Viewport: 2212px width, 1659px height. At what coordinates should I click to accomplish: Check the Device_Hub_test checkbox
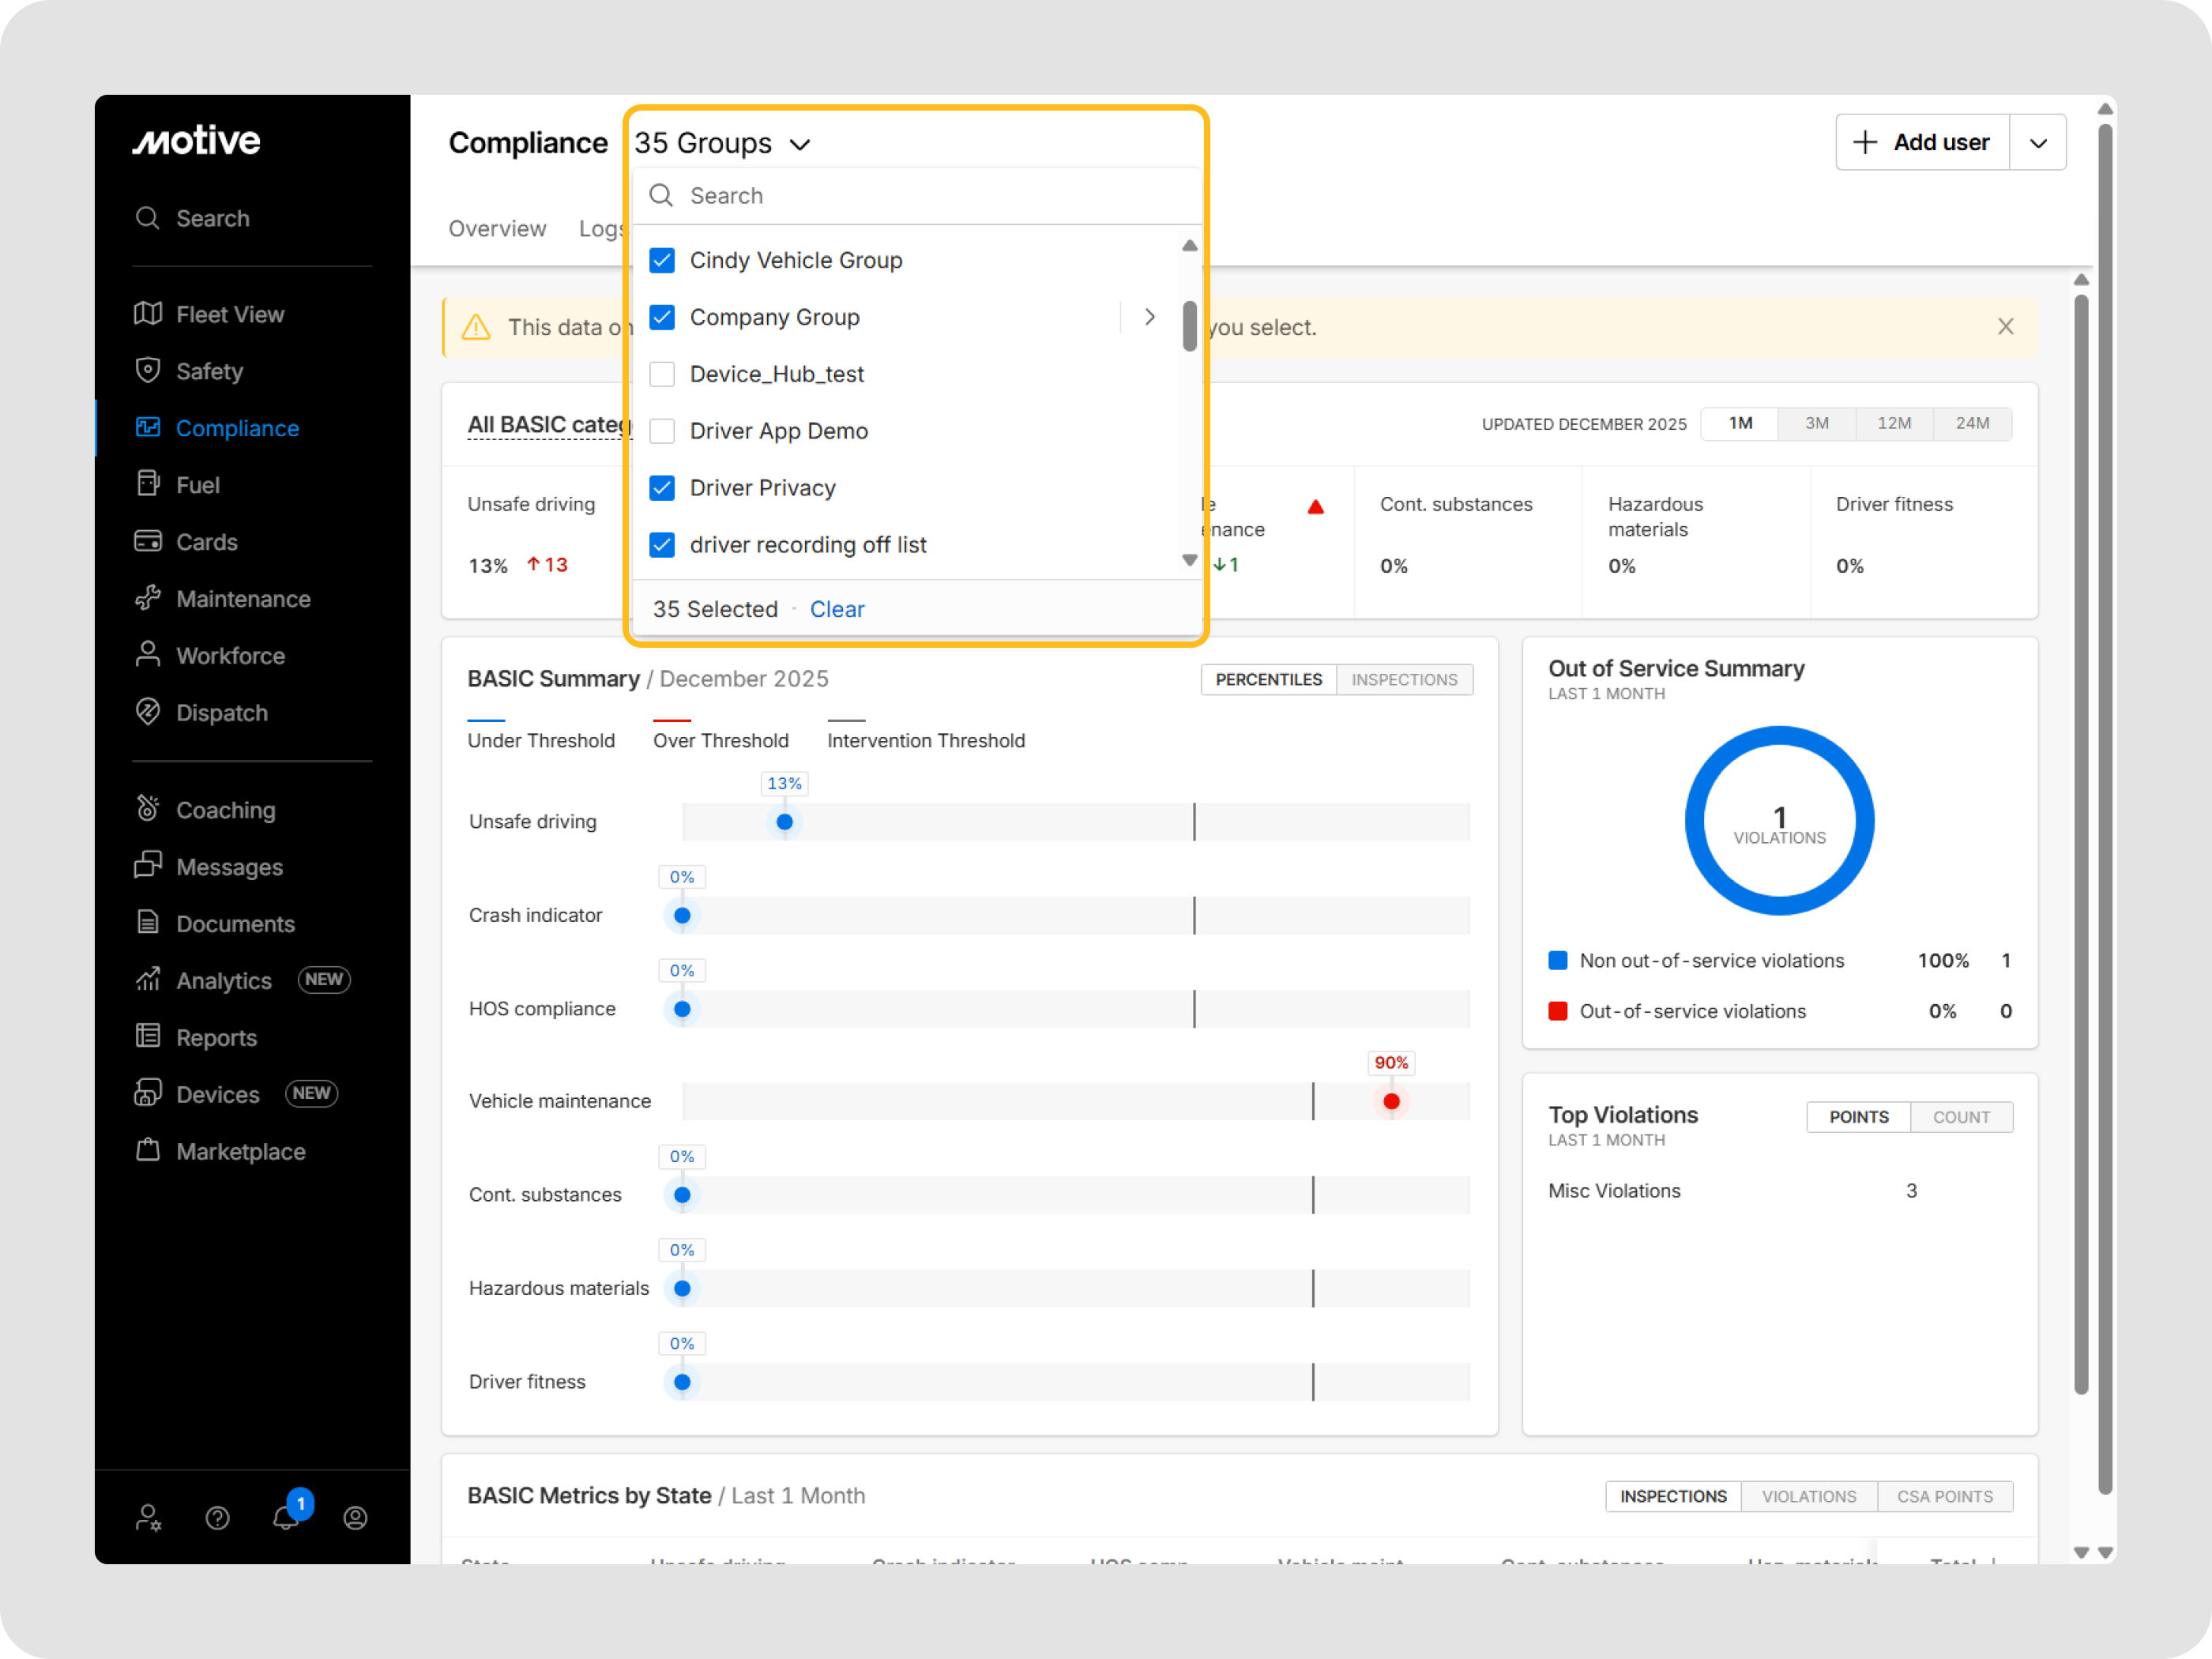pos(662,374)
